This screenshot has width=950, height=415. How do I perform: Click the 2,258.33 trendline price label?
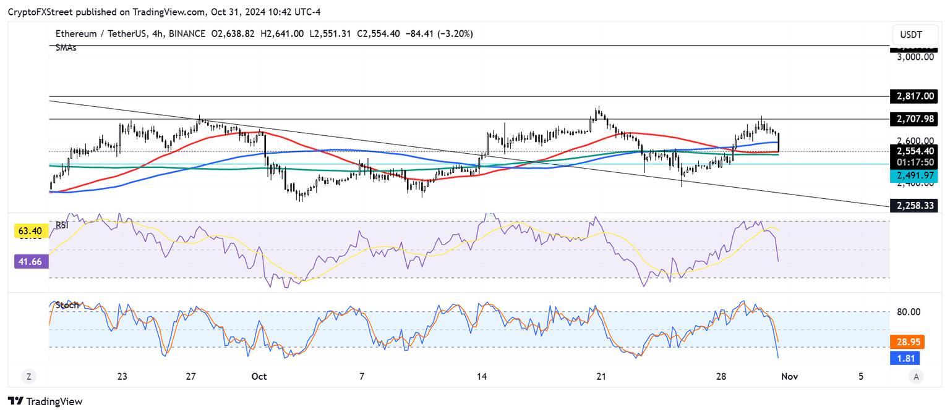click(x=914, y=206)
